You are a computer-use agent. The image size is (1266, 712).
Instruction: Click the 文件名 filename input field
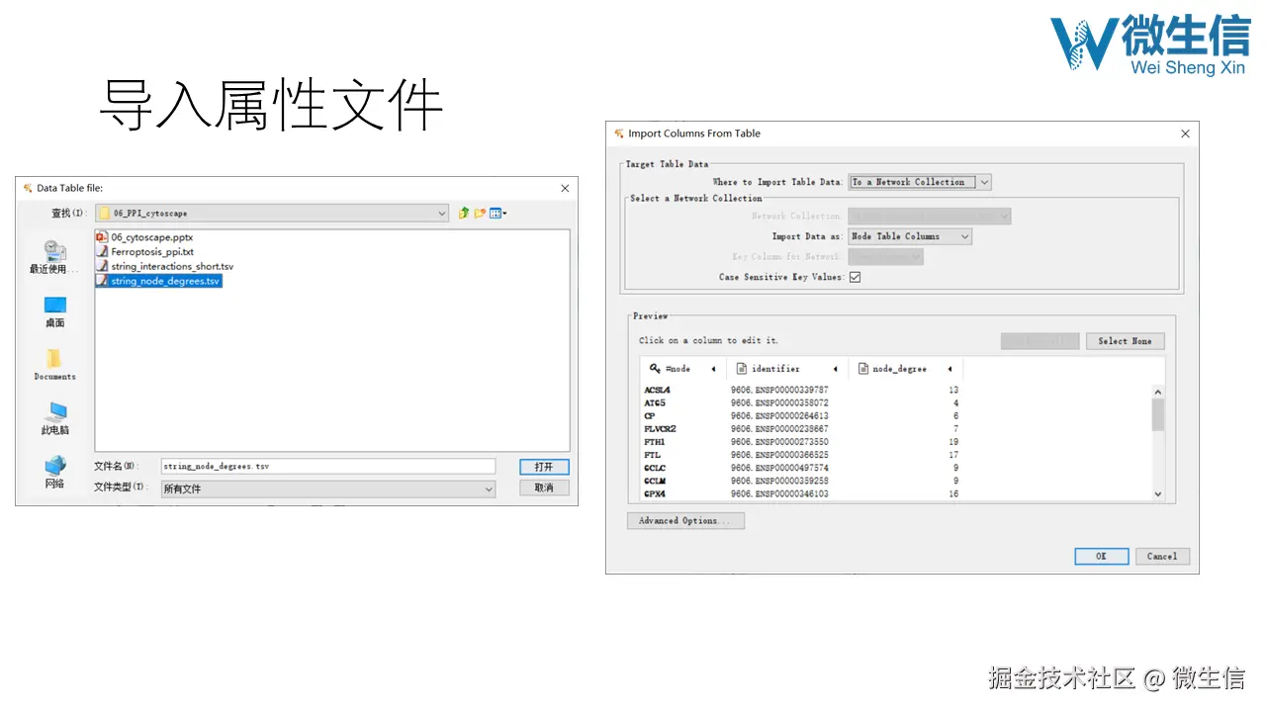326,466
